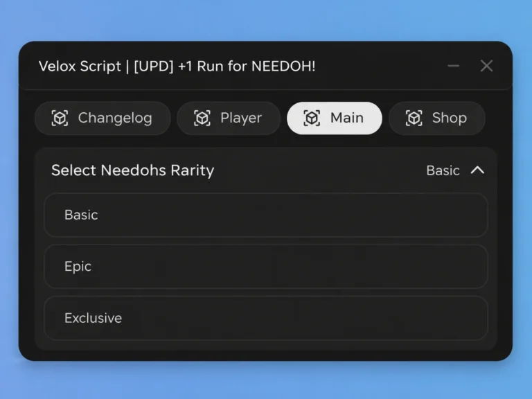This screenshot has height=399, width=532.
Task: Click the cube icon on Shop tab
Action: tap(414, 118)
